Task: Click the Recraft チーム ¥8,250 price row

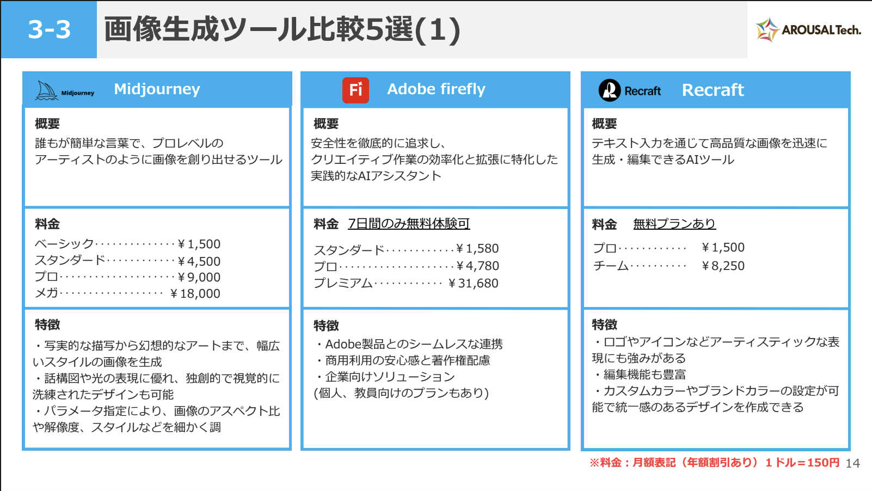Action: (x=668, y=266)
